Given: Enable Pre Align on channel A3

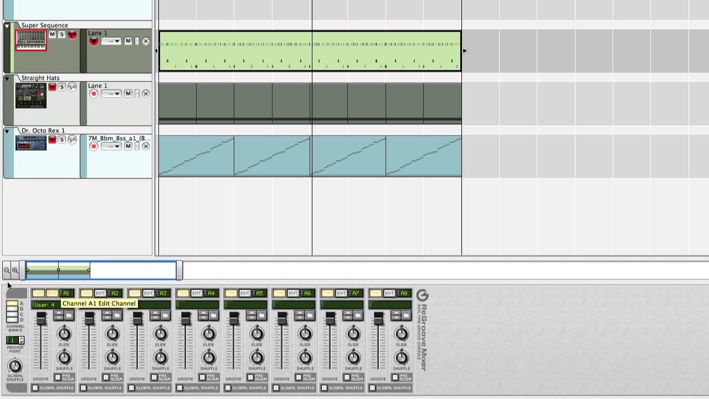Looking at the screenshot, I should point(154,377).
